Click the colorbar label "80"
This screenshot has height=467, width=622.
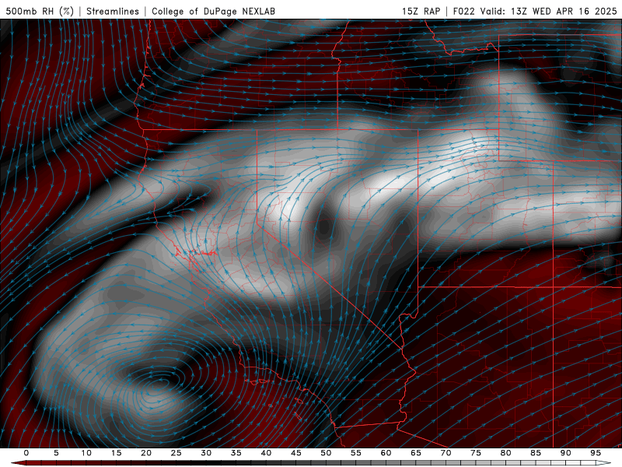pyautogui.click(x=505, y=453)
